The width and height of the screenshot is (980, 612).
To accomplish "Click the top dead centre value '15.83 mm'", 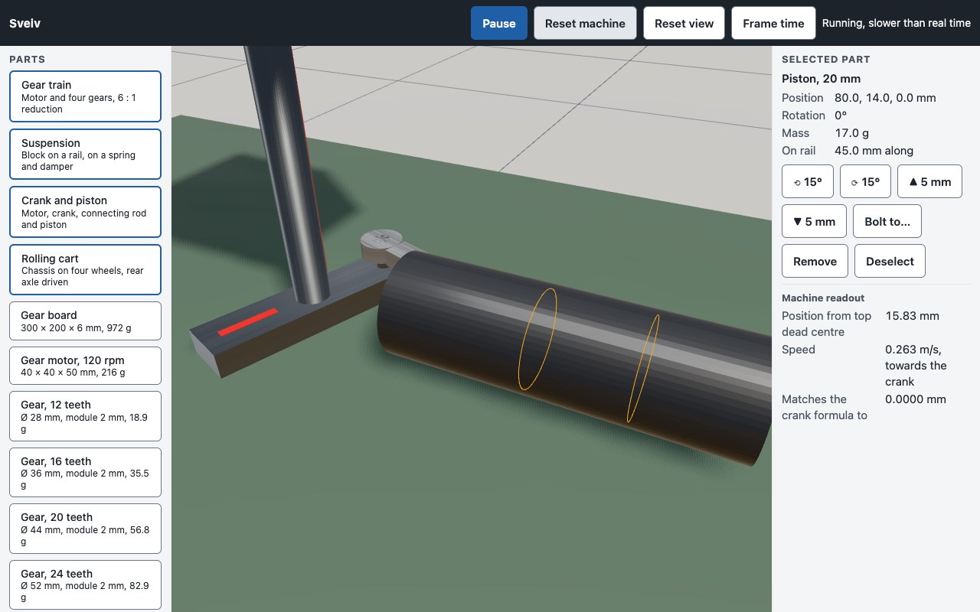I will [x=912, y=316].
